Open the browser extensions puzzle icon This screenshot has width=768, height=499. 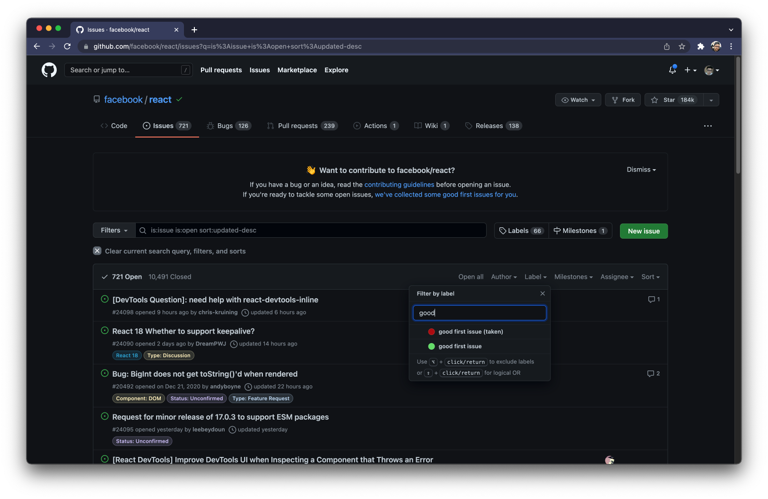701,46
